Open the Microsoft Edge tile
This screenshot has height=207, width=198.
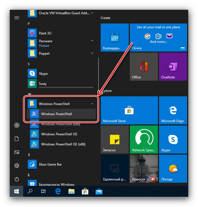[x=173, y=110]
